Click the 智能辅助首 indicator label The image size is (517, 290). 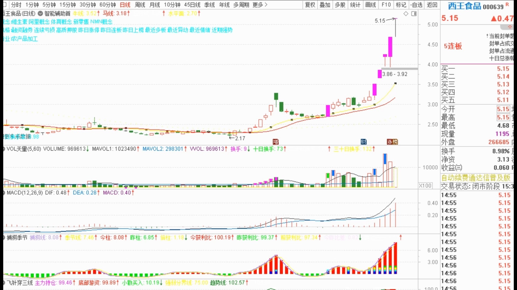[57, 13]
